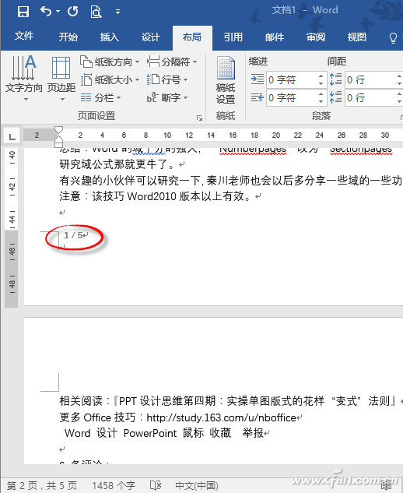Switch to the 插入 (Insert) tab
Screen dimensions: 403x493
tap(110, 37)
